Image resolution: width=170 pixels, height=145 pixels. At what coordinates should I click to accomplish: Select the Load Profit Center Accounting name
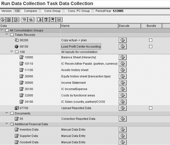point(81,47)
